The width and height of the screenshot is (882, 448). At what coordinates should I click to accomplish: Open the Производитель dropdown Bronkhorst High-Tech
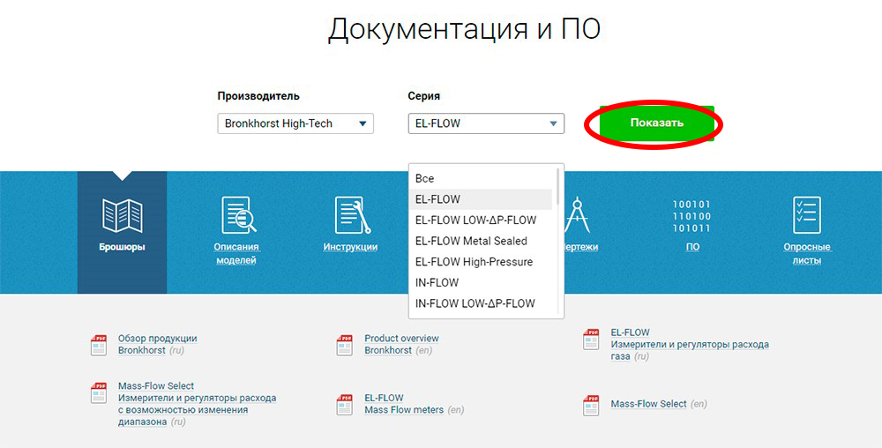tap(295, 123)
